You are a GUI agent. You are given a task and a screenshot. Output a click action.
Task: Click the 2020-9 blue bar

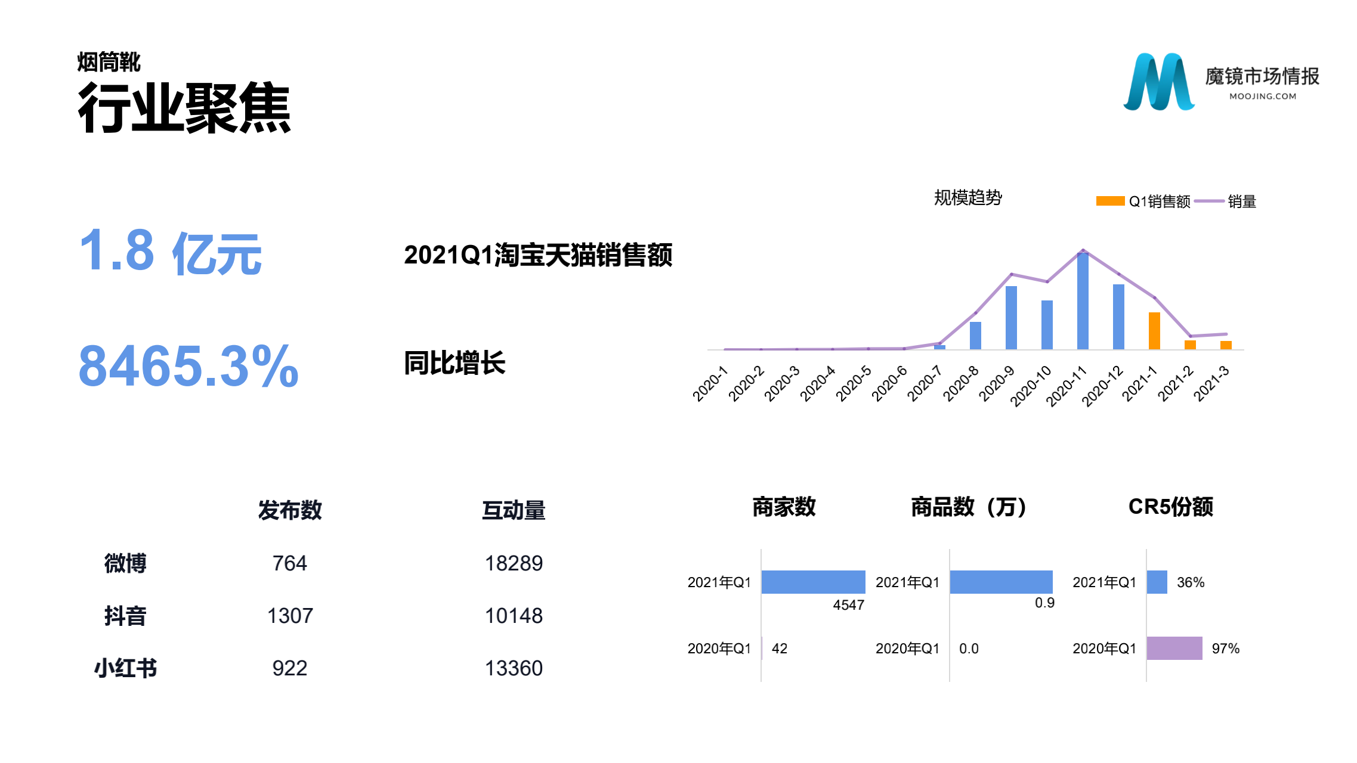1011,318
